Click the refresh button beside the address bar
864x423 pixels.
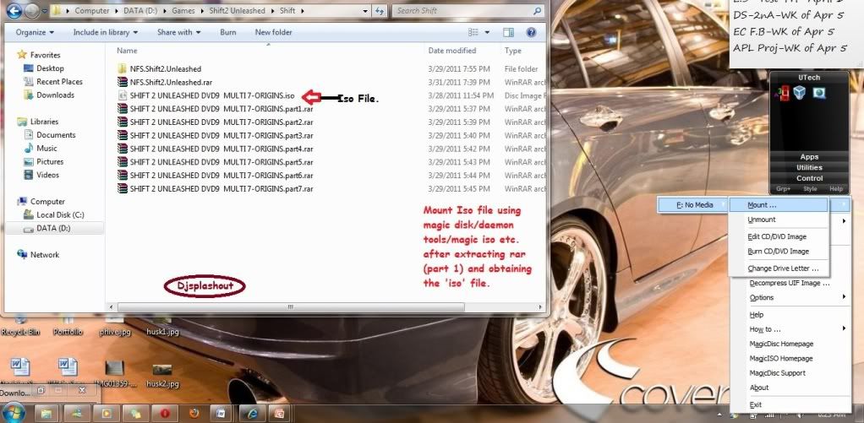point(380,10)
